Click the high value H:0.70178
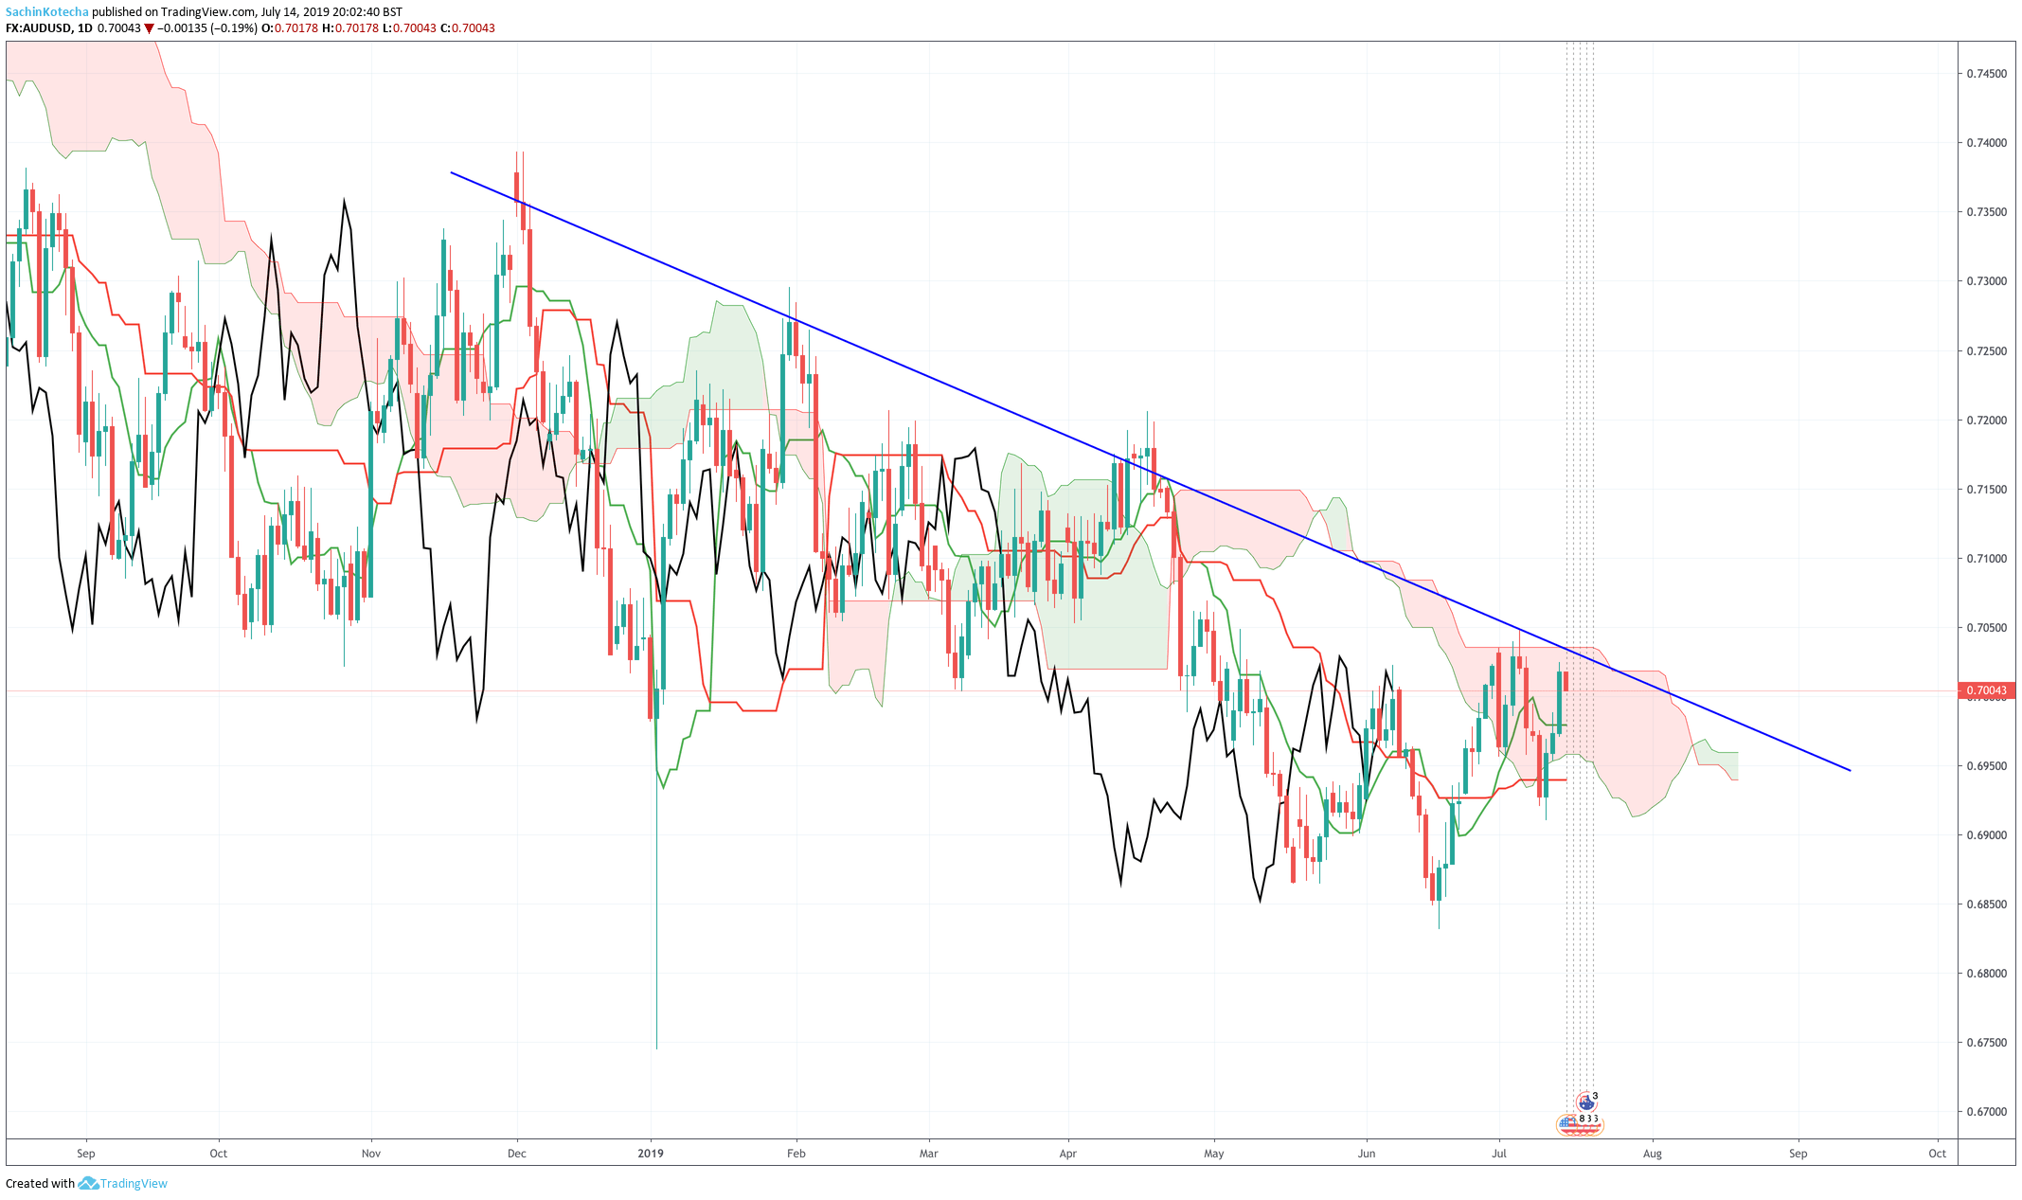The height and width of the screenshot is (1200, 2022). tap(350, 28)
